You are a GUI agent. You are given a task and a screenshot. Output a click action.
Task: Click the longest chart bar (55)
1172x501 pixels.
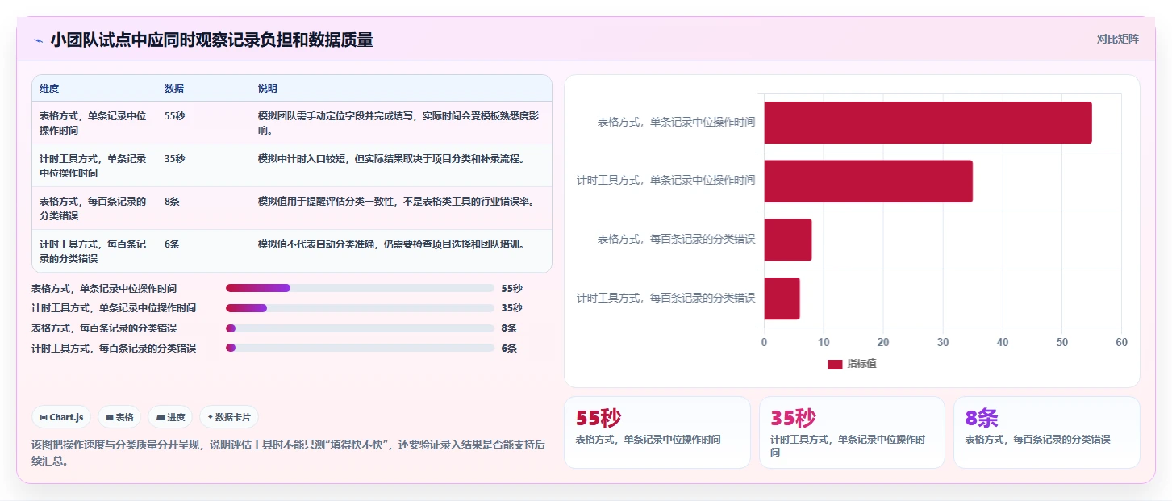pos(928,123)
